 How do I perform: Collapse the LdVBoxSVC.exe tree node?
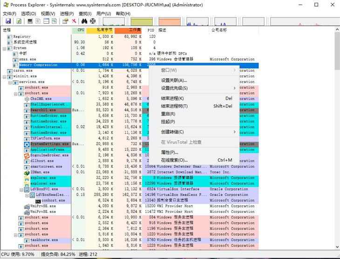[x=21, y=190]
